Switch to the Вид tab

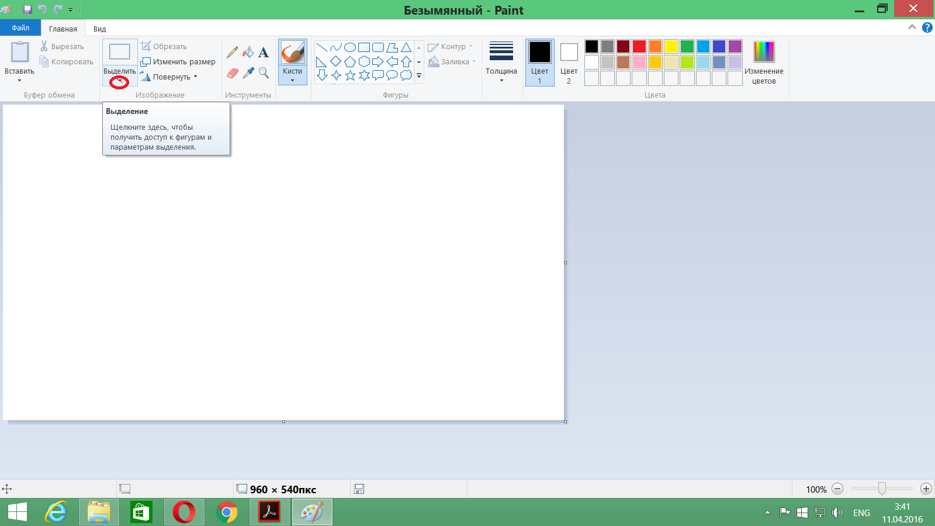[100, 29]
